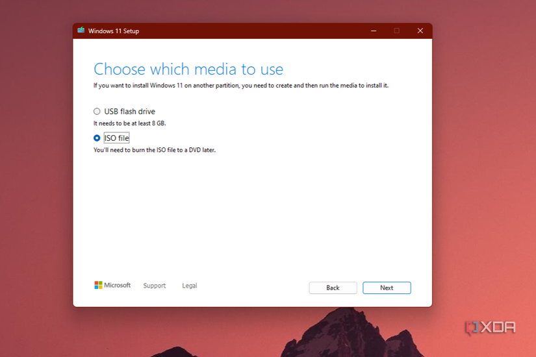Select the ISO file radio button
This screenshot has width=536, height=357.
tap(97, 138)
